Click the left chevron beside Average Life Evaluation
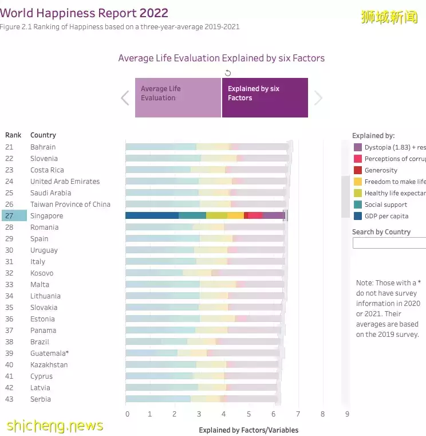 coord(125,98)
